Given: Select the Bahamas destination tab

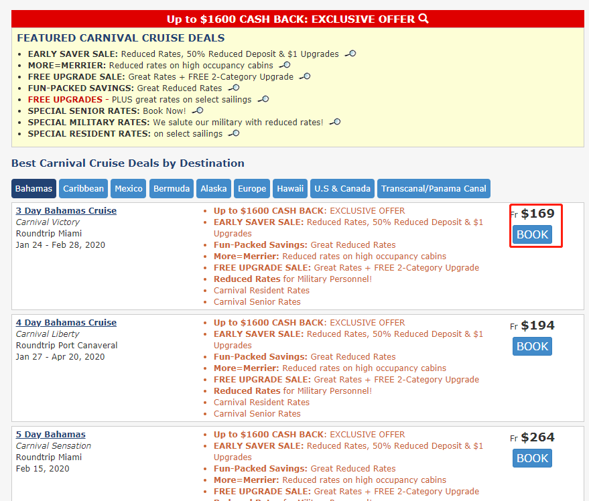Looking at the screenshot, I should pos(34,188).
